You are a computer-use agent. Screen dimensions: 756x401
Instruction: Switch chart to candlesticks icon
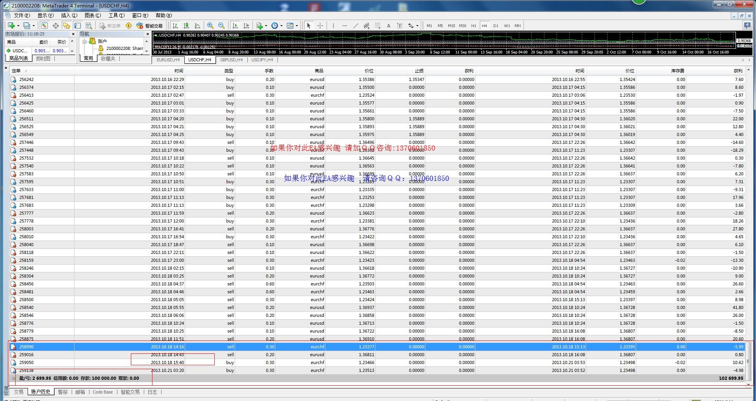pos(186,26)
